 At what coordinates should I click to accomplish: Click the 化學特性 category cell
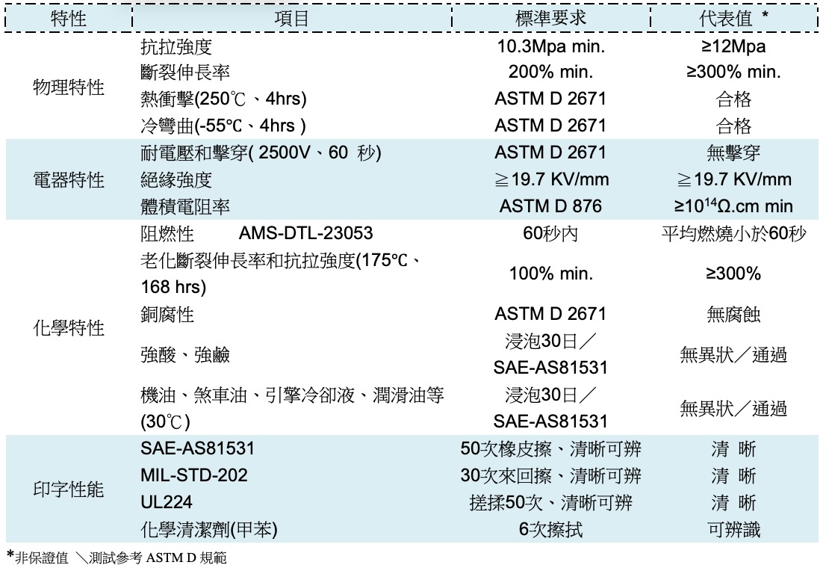tap(68, 327)
